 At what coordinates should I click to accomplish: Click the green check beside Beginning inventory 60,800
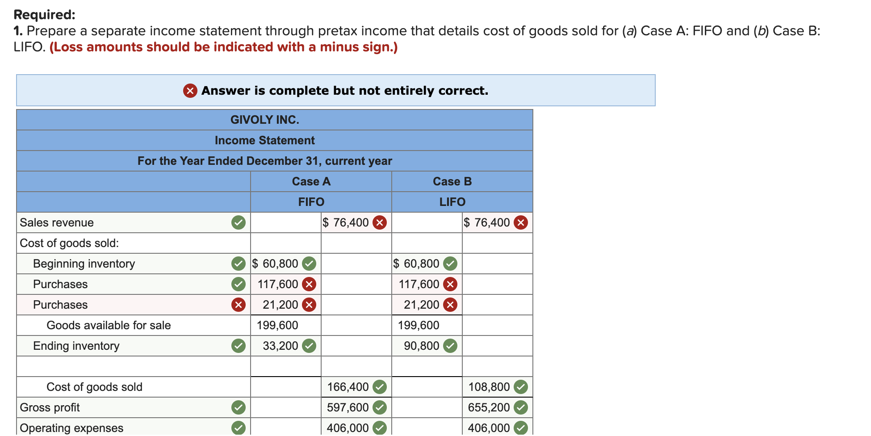(310, 264)
